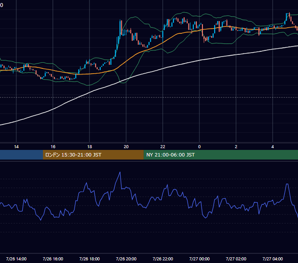Click the 7/26 18:00 time label
This screenshot has height=263, width=298.
click(89, 259)
